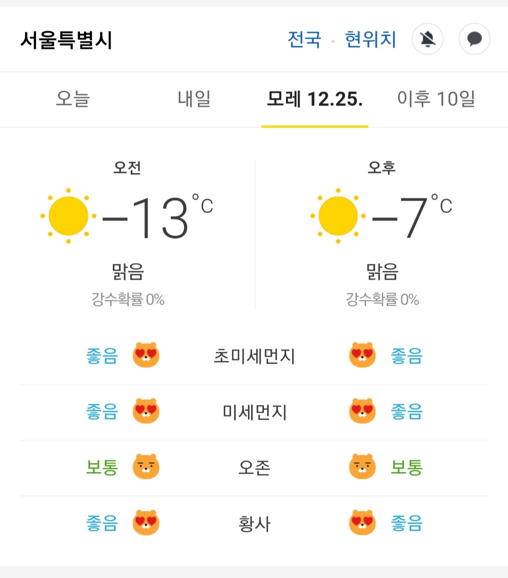Toggle the muted notification bell

pyautogui.click(x=428, y=39)
